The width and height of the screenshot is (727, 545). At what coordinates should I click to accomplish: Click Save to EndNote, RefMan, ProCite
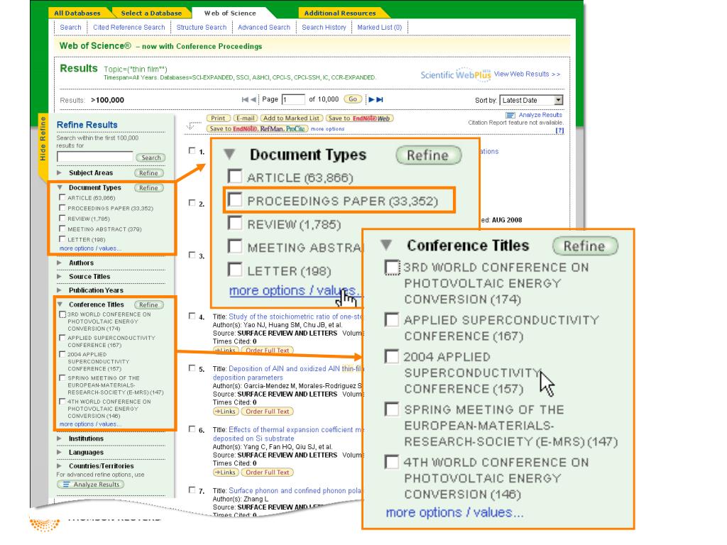[x=257, y=128]
